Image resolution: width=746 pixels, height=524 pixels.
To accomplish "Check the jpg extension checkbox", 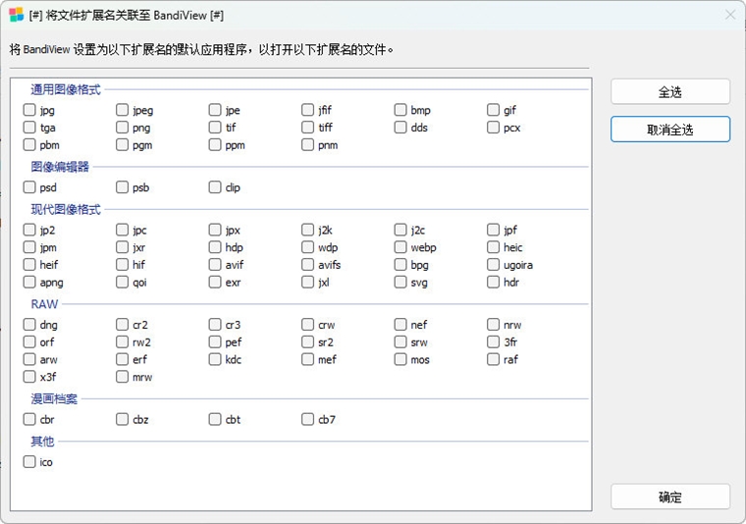I will [x=29, y=110].
